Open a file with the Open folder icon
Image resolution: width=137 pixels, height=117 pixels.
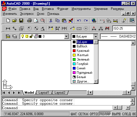tap(15, 21)
